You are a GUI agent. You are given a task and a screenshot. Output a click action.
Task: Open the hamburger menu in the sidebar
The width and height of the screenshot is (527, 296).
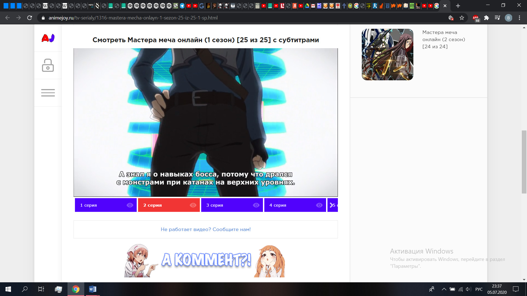(48, 93)
